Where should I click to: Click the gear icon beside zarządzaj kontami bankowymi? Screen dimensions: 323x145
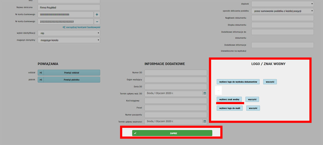click(64, 27)
